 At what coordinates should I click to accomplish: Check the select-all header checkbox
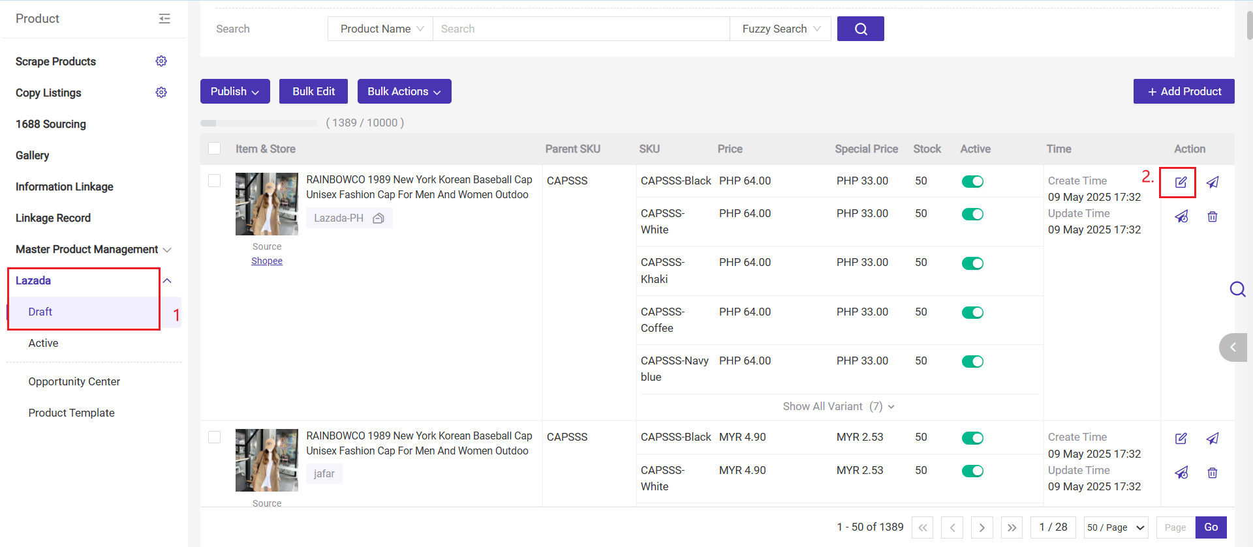pos(214,149)
